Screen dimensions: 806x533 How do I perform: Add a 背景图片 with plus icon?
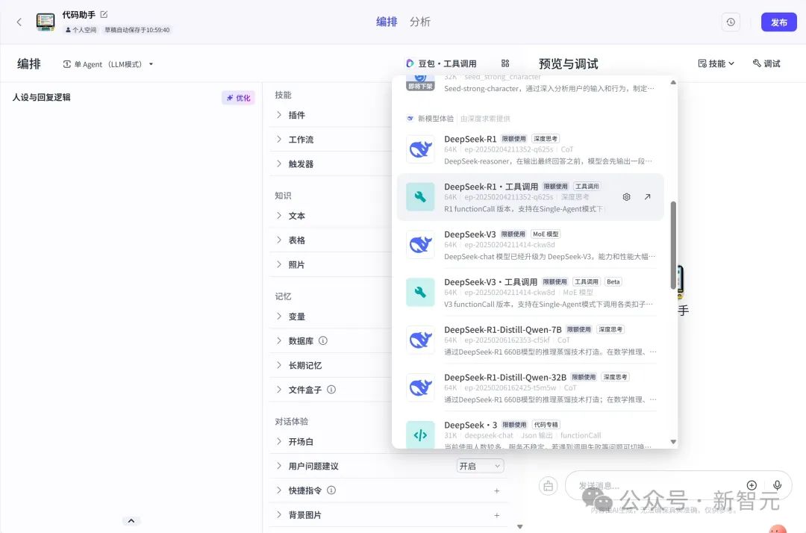click(x=496, y=515)
